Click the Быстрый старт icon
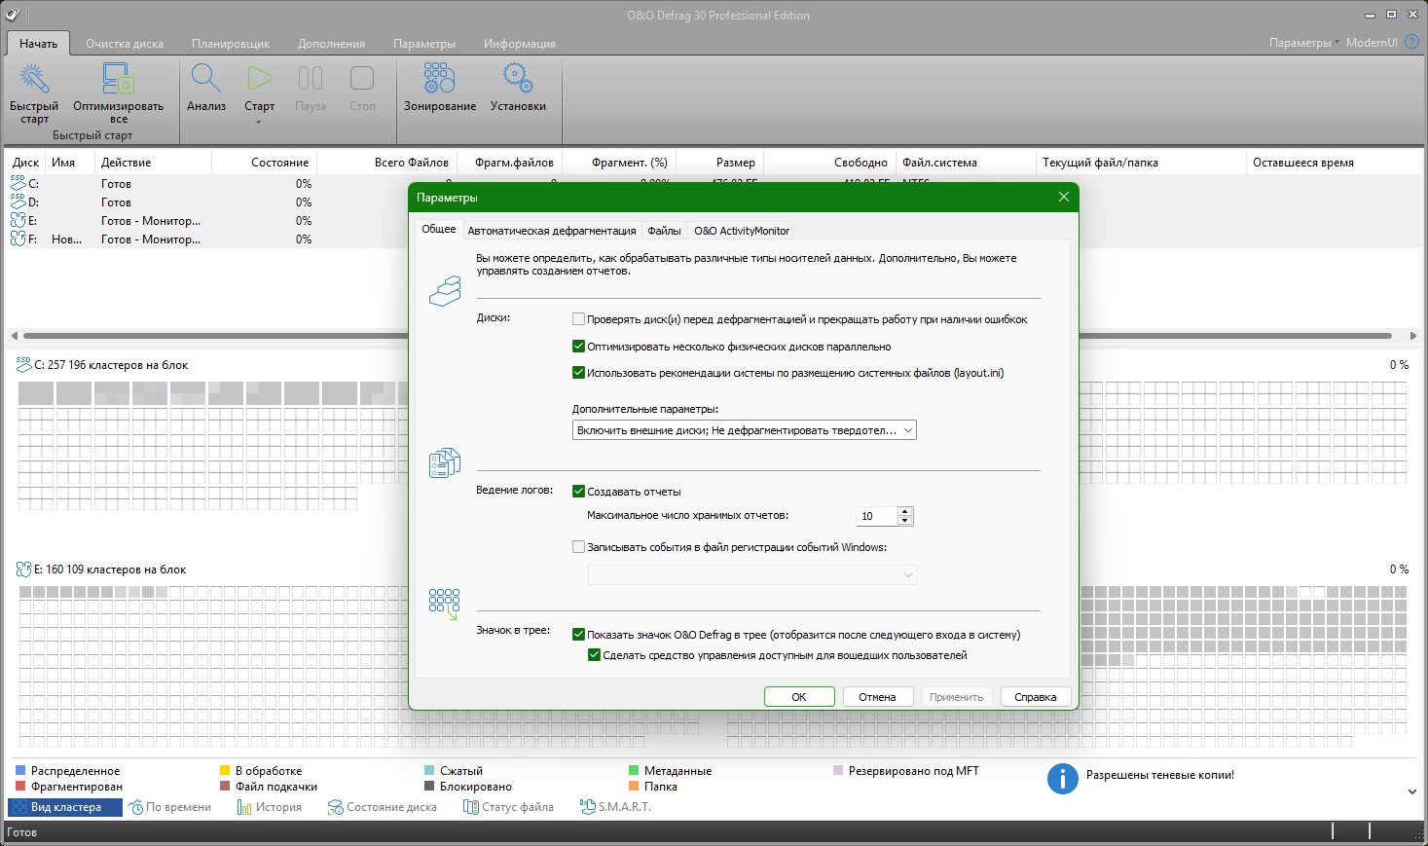 click(x=34, y=80)
